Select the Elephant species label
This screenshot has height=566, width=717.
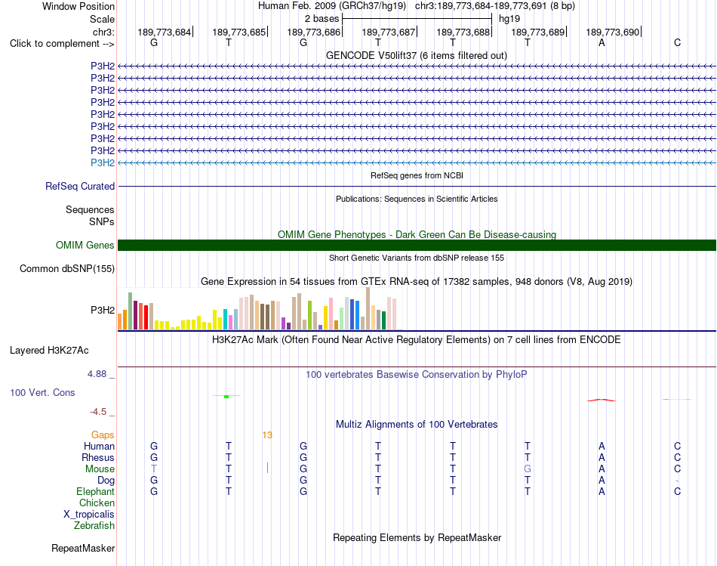(95, 492)
